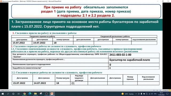Screen dimensions: 171x96
Task: Open the taskbar app left of OBS
Action: [41, 94]
